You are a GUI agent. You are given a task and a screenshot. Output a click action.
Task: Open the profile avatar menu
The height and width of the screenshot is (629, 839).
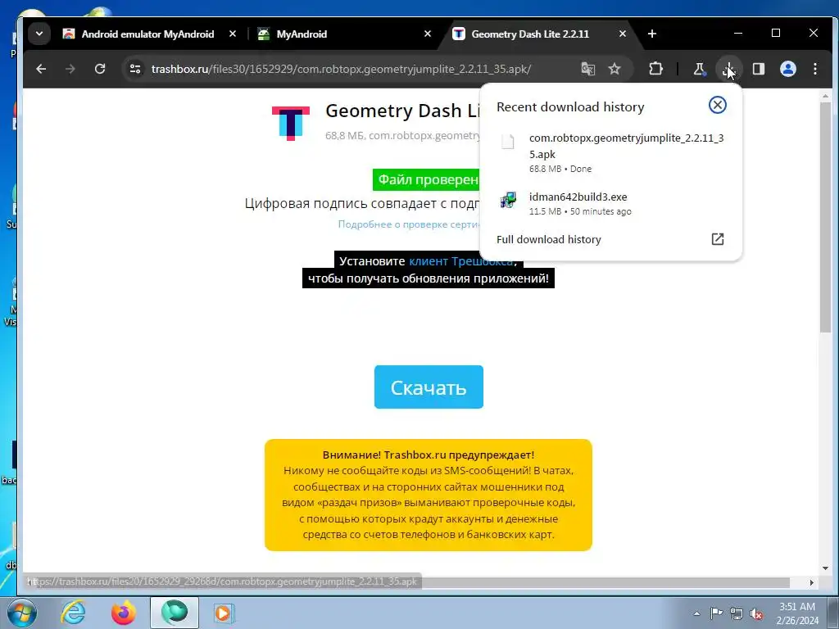tap(787, 69)
